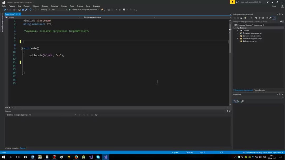Start the Local Windows Debugger play icon
This screenshot has width=285, height=160.
click(70, 9)
